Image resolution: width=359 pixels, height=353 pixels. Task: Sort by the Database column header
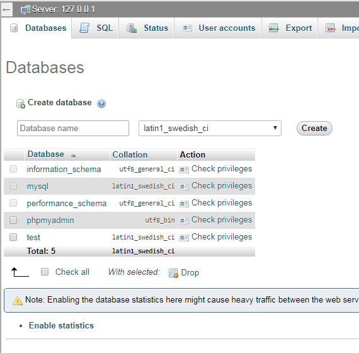click(x=46, y=154)
